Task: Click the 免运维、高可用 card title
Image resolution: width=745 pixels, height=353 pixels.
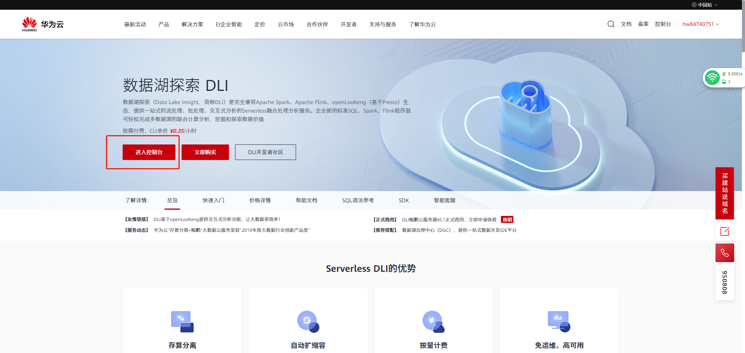Action: (559, 345)
